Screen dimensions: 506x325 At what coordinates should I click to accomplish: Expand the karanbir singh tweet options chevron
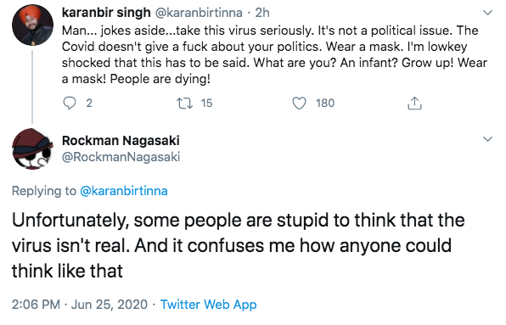(487, 13)
